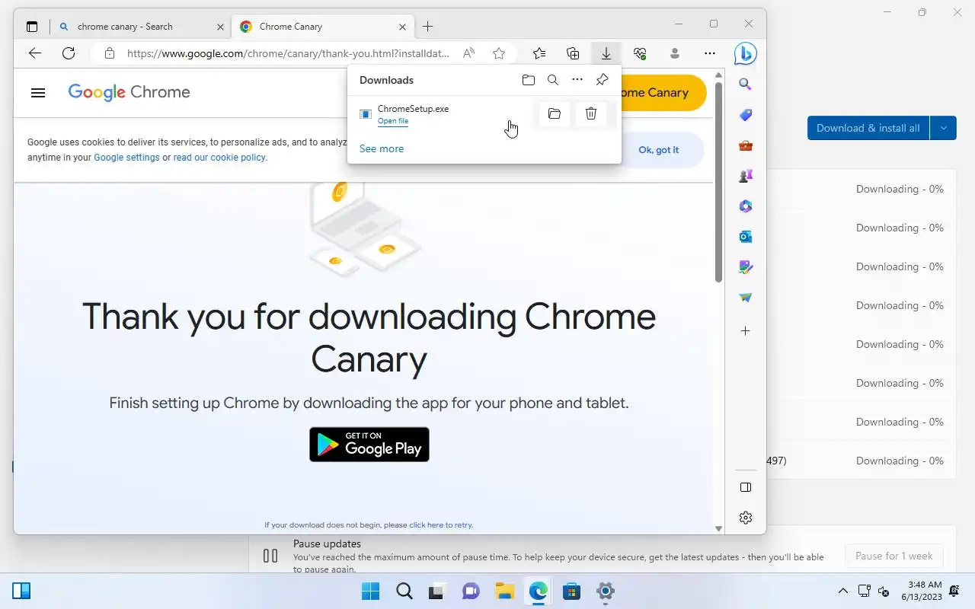Click the address bar URL field
Screen dimensions: 975x609
(288, 53)
